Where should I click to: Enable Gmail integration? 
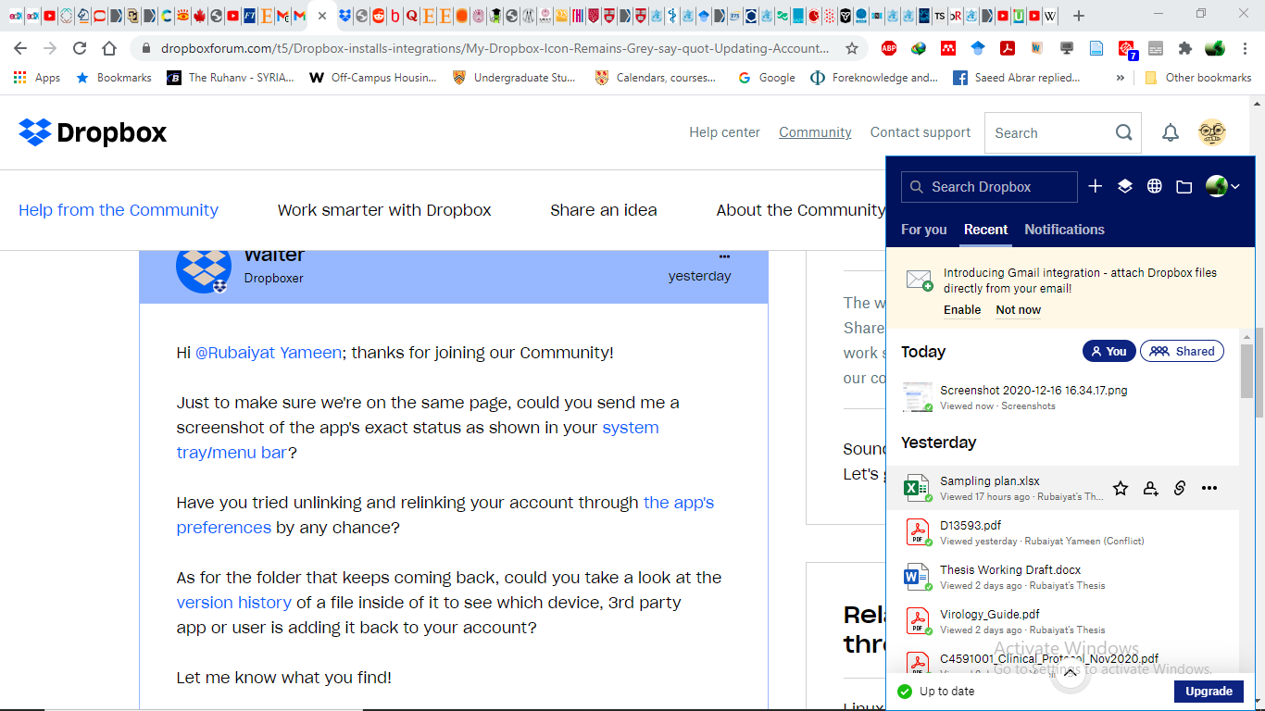coord(962,310)
